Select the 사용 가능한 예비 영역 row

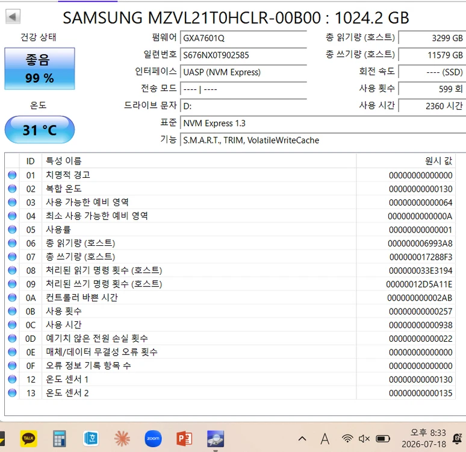[x=230, y=202]
